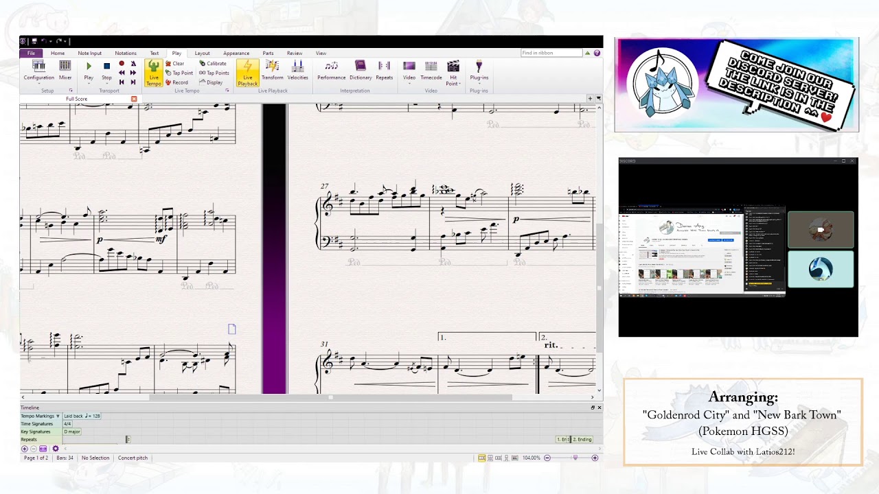
Task: Click the Live Tempo Record button
Action: point(176,82)
